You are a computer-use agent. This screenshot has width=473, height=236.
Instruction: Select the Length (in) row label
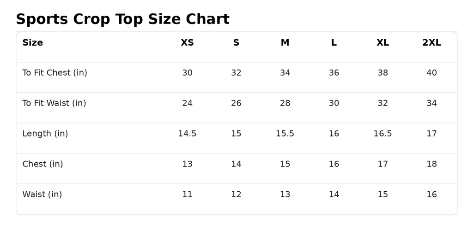(x=45, y=134)
